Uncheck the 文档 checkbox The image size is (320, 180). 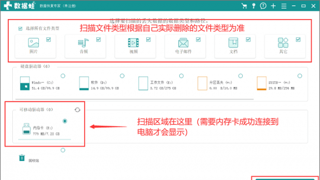(x=248, y=39)
